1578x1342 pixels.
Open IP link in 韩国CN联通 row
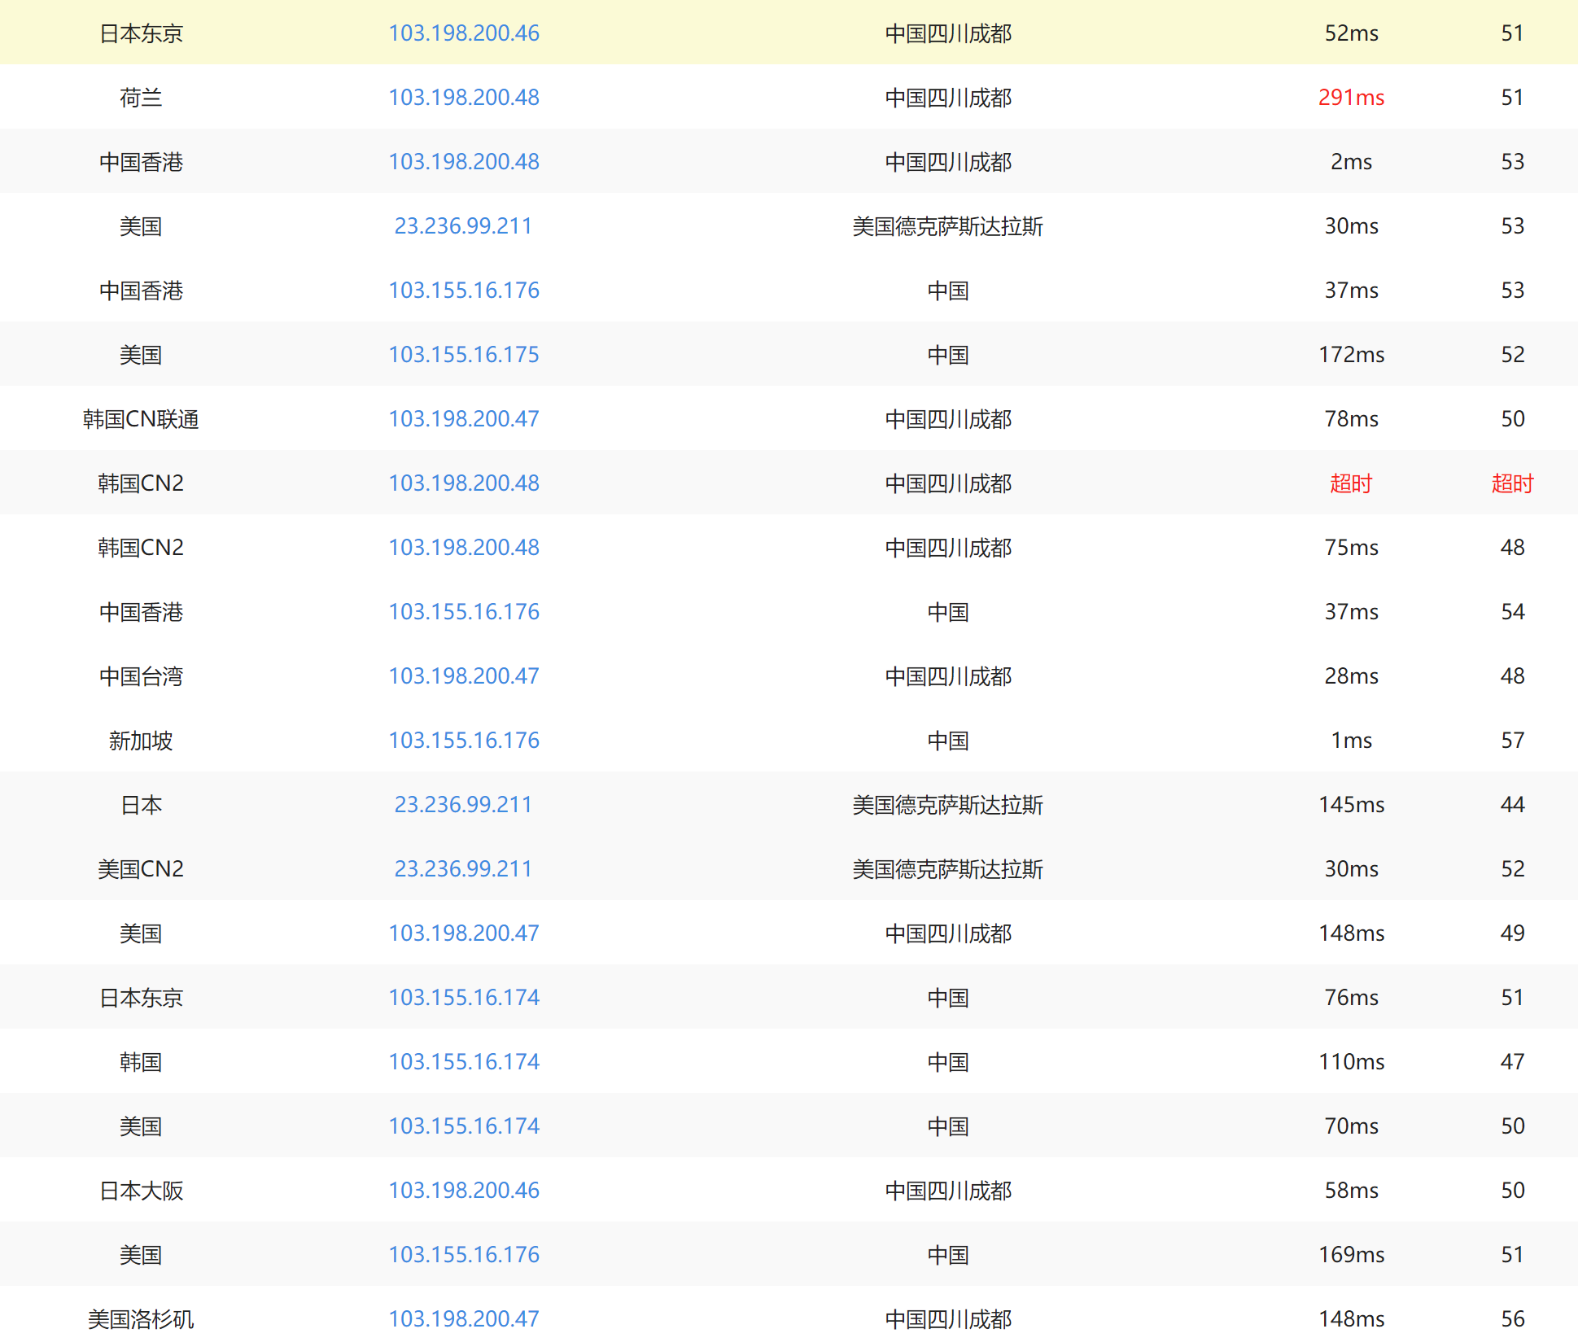(x=463, y=419)
